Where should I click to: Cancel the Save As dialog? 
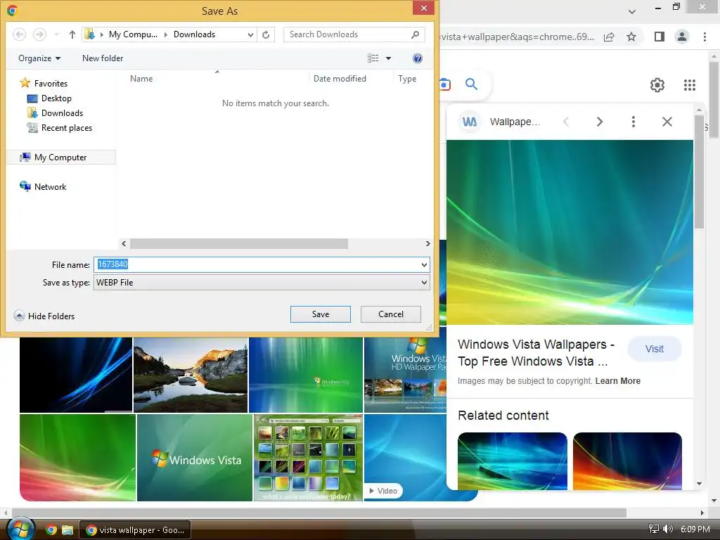click(391, 314)
